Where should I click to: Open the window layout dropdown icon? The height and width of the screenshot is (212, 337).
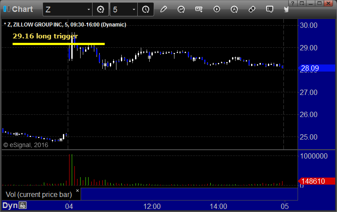click(x=302, y=3)
